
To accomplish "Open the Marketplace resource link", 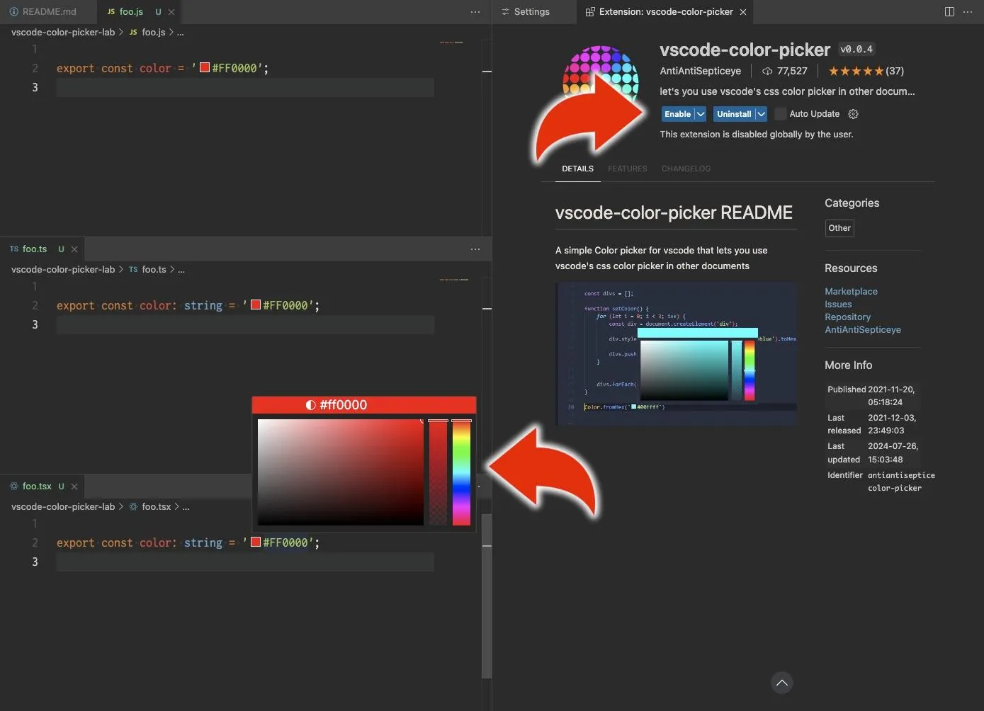I will pos(850,291).
